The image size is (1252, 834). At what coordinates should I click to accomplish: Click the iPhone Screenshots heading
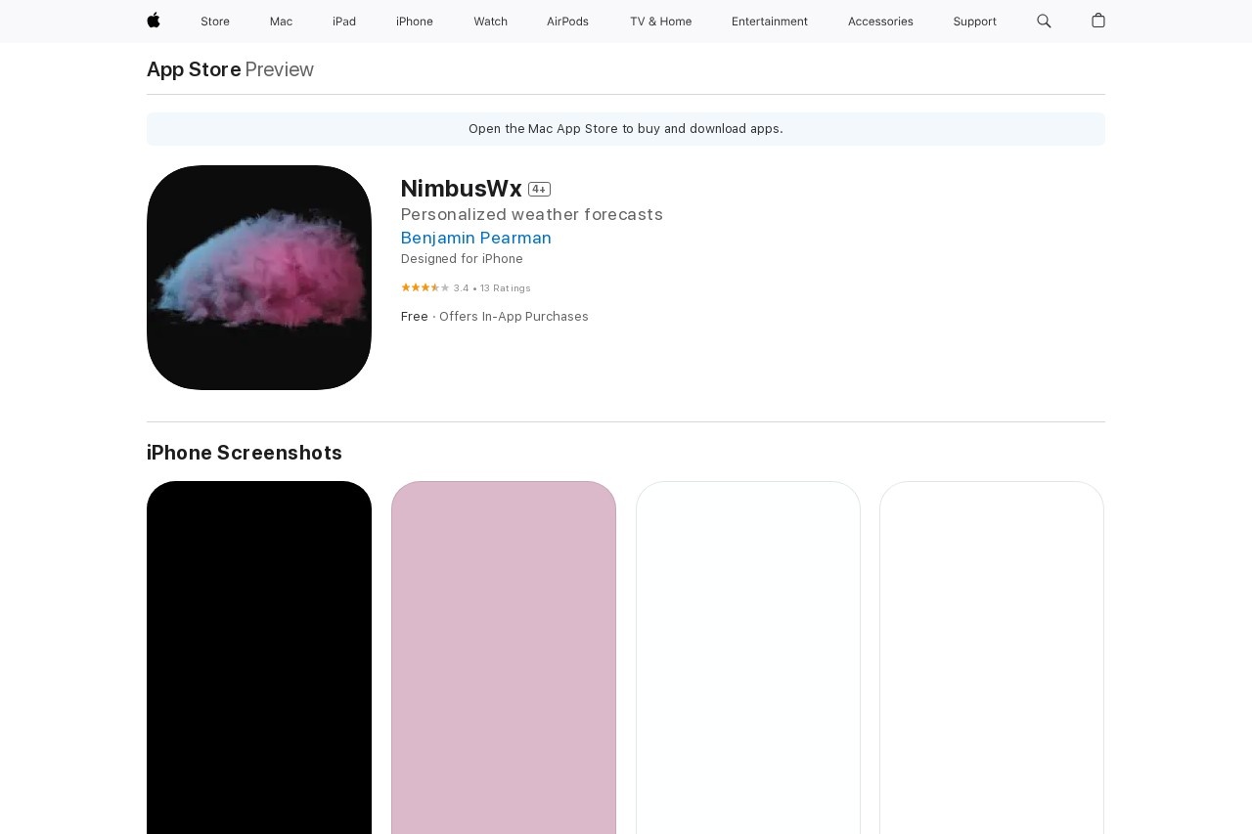pyautogui.click(x=245, y=453)
